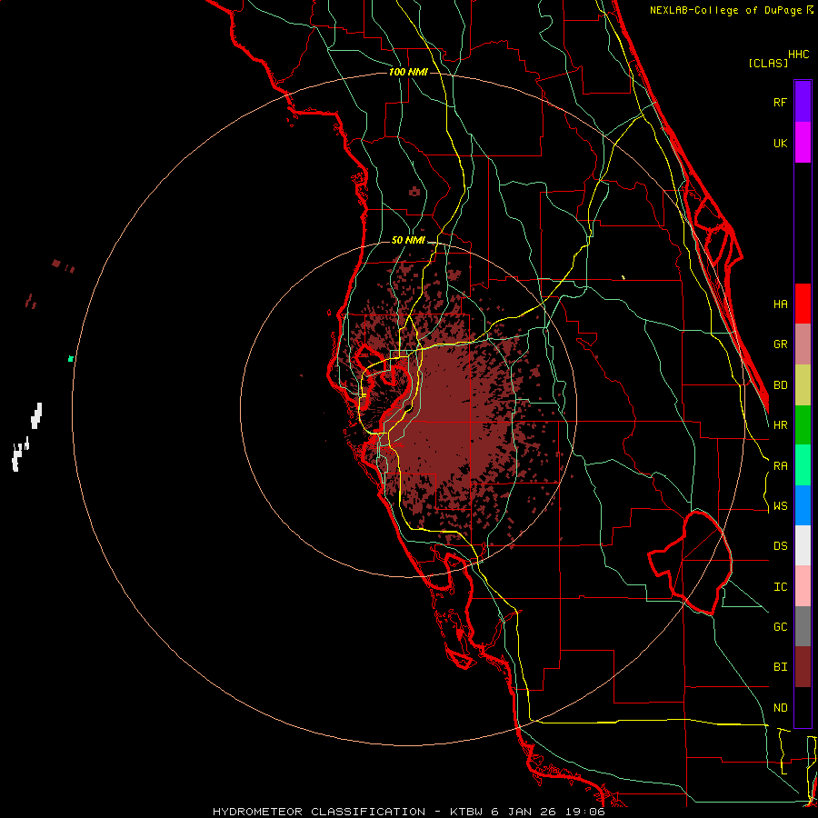Click the NEXLAB-College of DuPage title
This screenshot has height=818, width=818.
click(728, 10)
